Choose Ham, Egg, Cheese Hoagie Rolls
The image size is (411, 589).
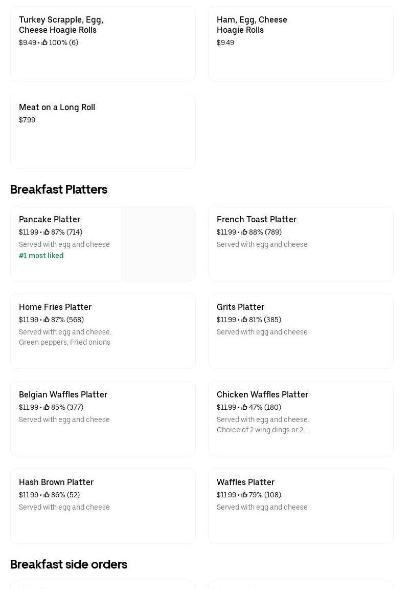tap(252, 25)
